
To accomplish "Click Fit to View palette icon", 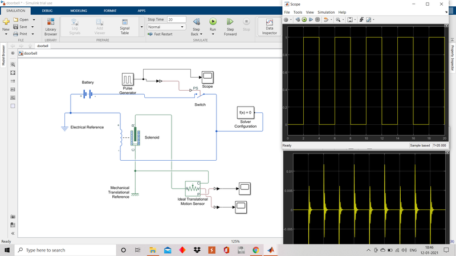I will pyautogui.click(x=13, y=73).
